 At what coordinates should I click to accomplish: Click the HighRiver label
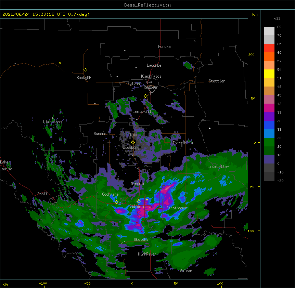(x=147, y=254)
